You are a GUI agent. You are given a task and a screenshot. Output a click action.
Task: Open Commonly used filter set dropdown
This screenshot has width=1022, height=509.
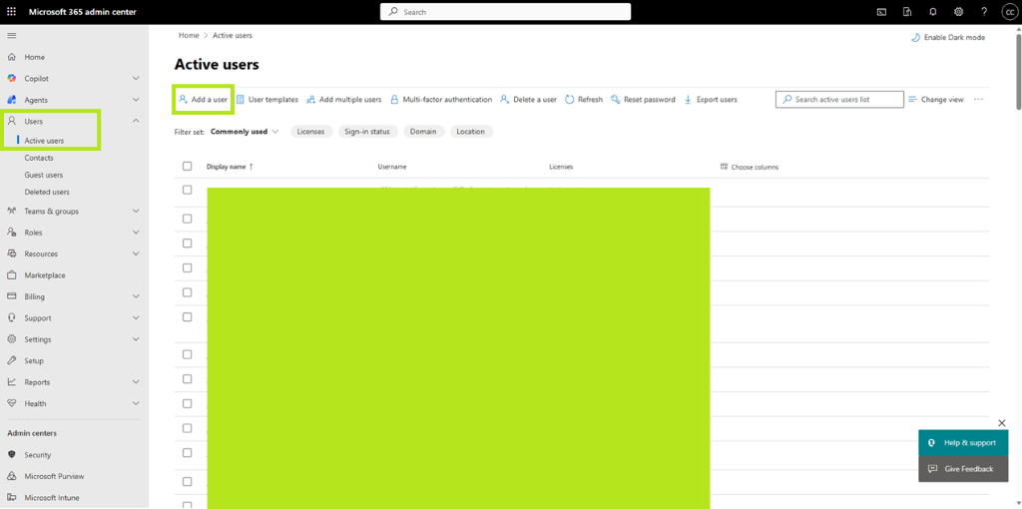point(245,132)
